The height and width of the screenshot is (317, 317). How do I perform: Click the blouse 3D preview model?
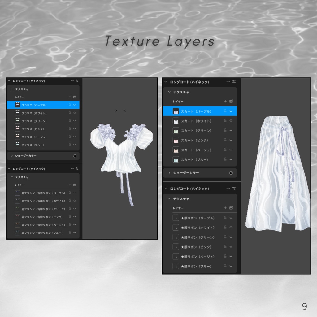121,158
